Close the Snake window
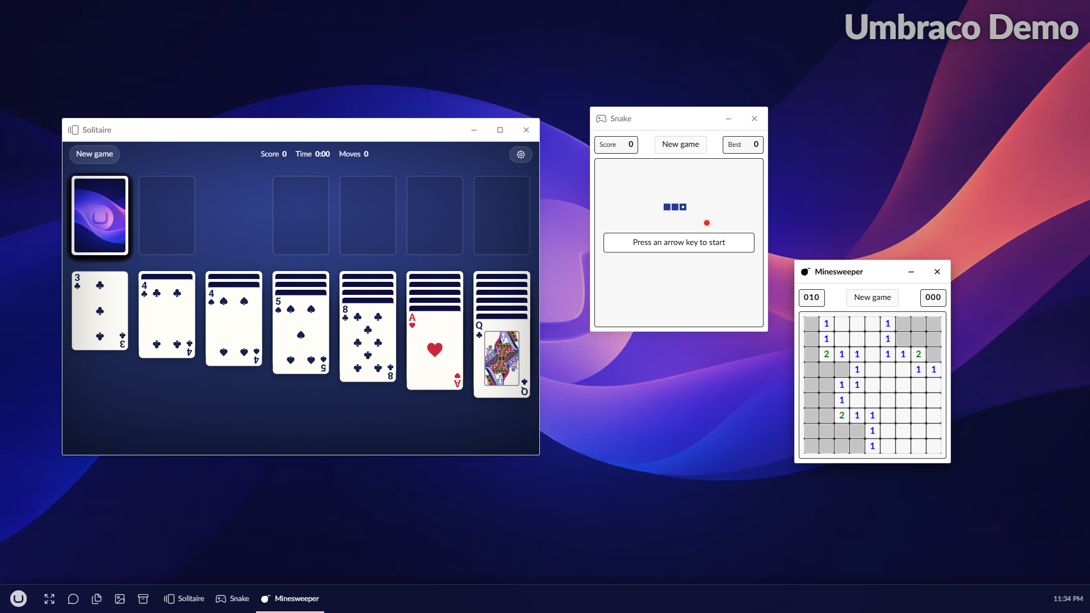This screenshot has height=613, width=1090. tap(754, 119)
